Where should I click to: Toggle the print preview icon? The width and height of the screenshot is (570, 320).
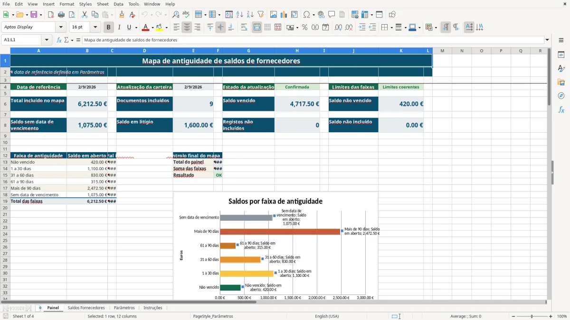coord(71,15)
